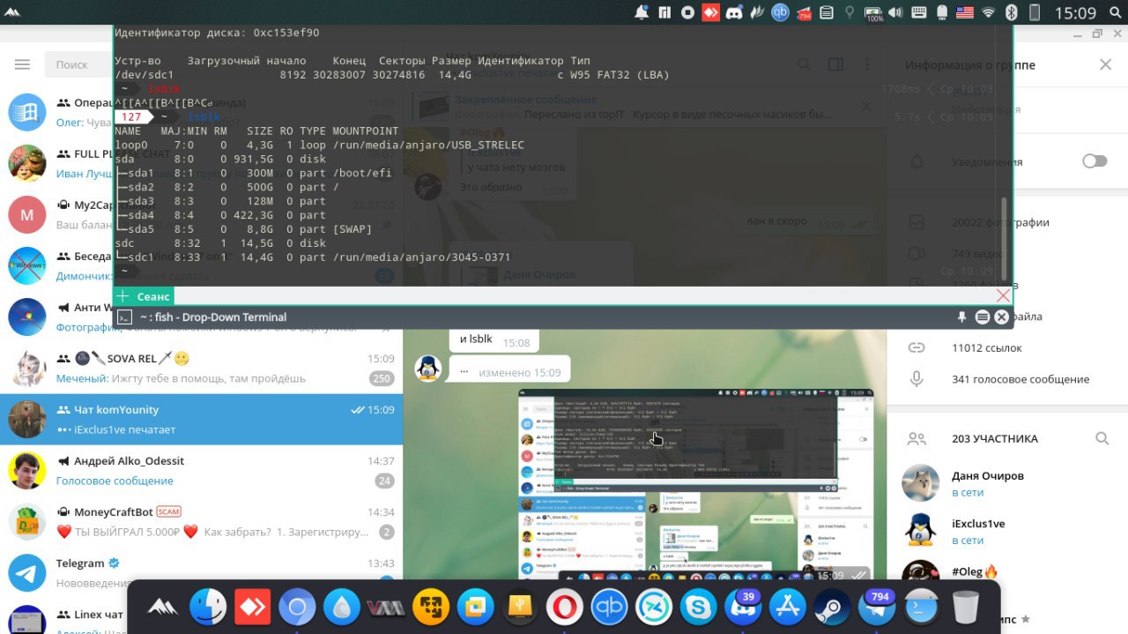The height and width of the screenshot is (634, 1128).
Task: Open the SOVA REL chat
Action: click(x=201, y=369)
